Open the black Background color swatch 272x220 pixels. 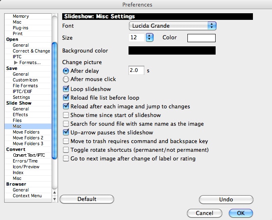[x=172, y=50]
